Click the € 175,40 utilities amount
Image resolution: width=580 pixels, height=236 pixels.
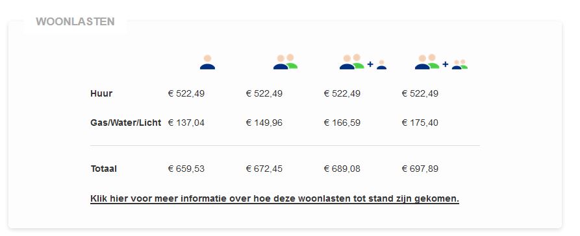point(420,123)
